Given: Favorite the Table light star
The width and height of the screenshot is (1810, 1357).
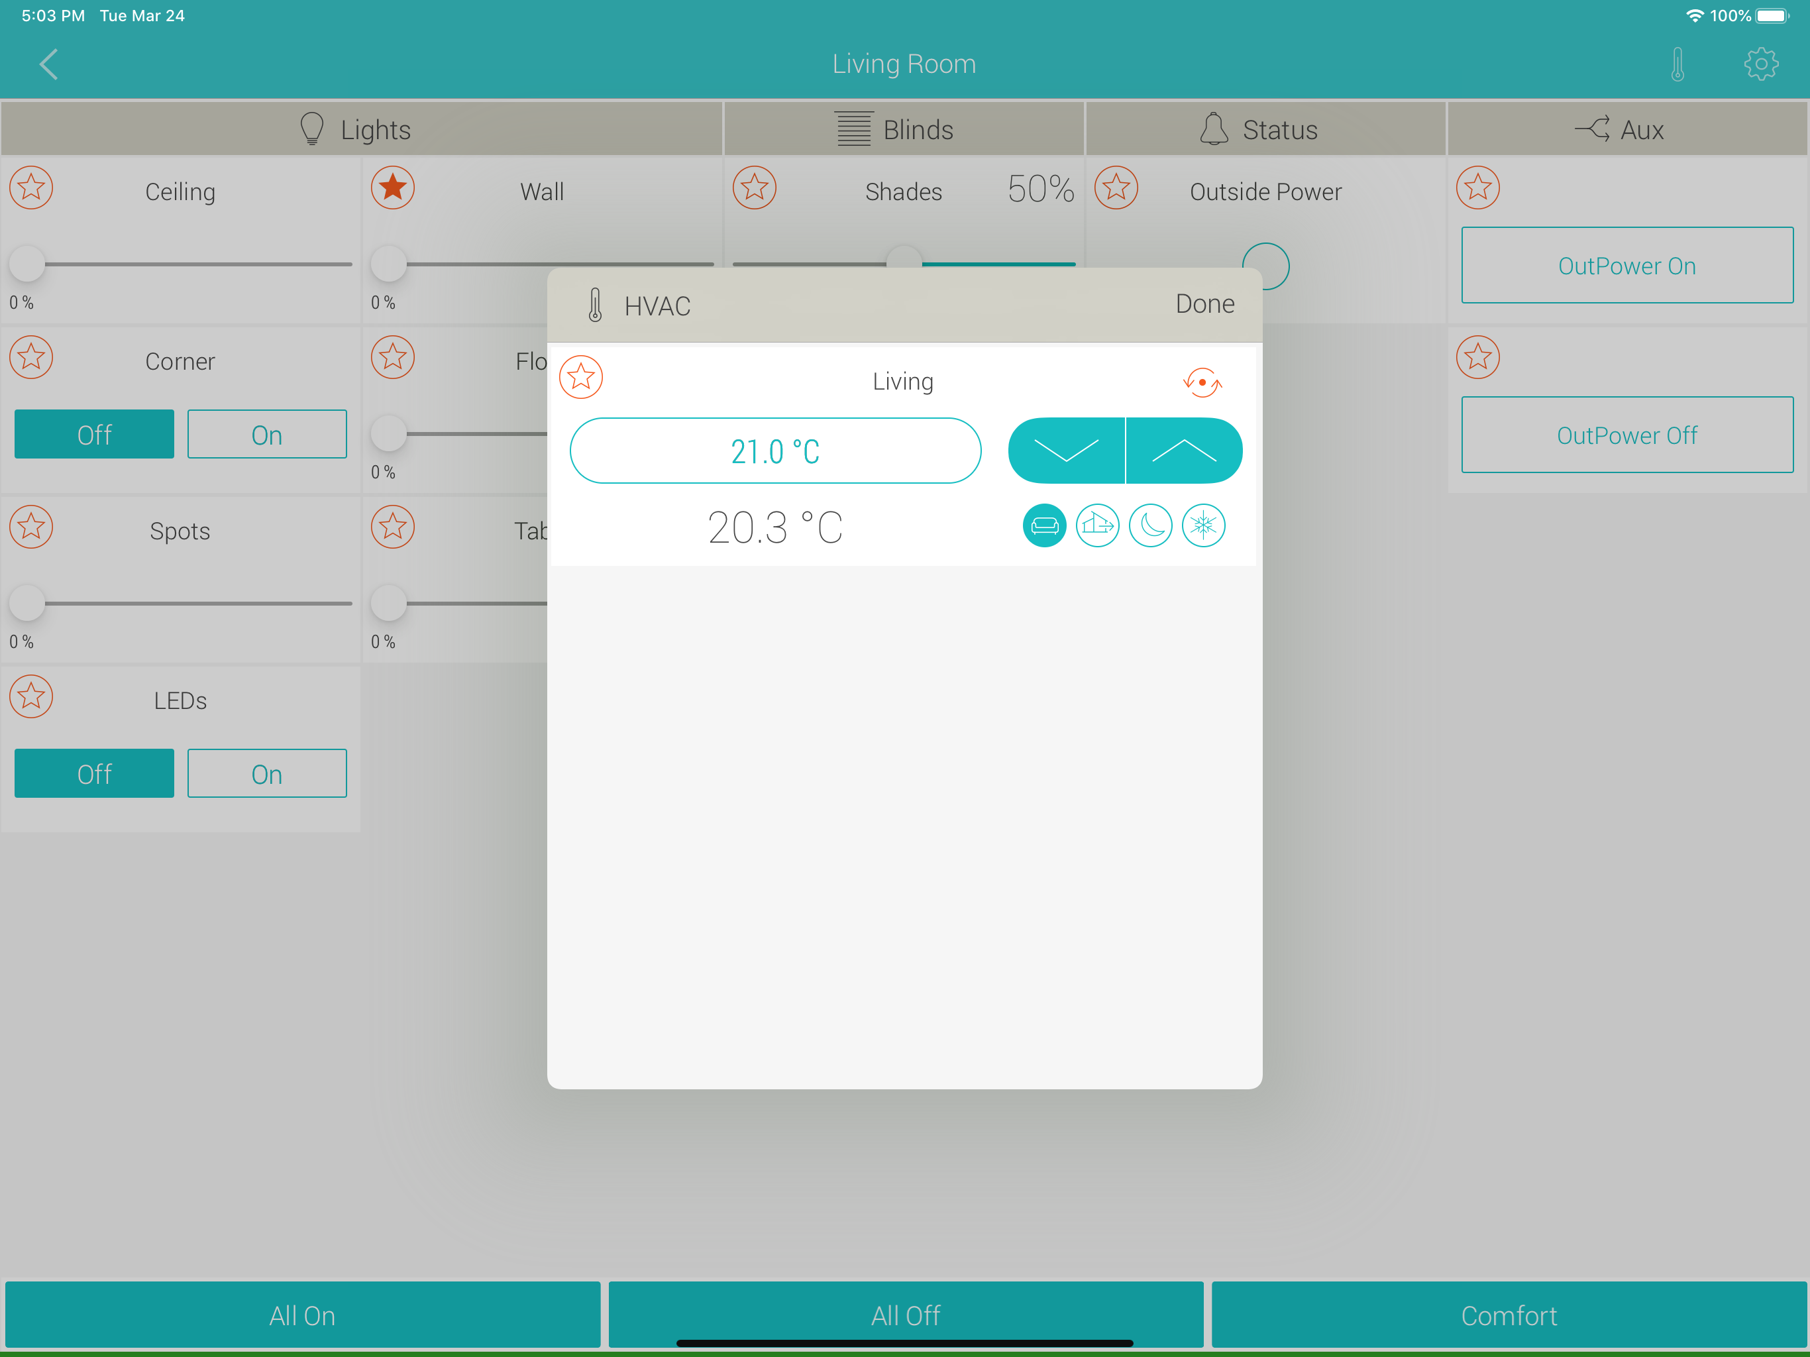Looking at the screenshot, I should click(393, 526).
